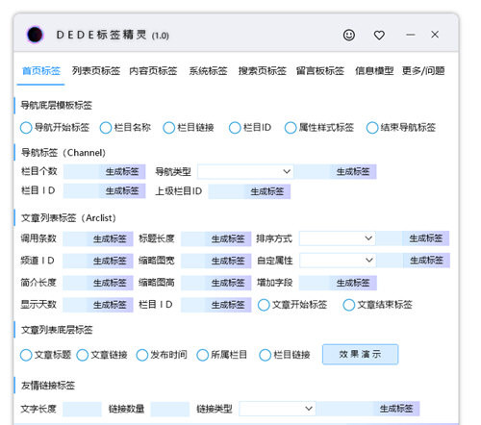Click the smiley face icon in title bar
Image resolution: width=481 pixels, height=425 pixels.
pyautogui.click(x=349, y=35)
